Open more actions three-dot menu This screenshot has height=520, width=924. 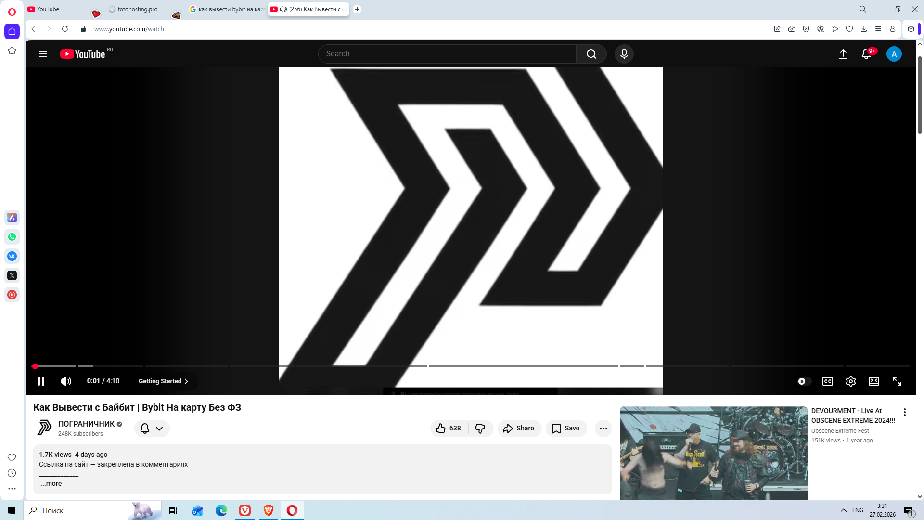pyautogui.click(x=603, y=428)
